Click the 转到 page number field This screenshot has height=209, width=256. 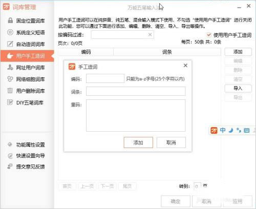(x=197, y=186)
